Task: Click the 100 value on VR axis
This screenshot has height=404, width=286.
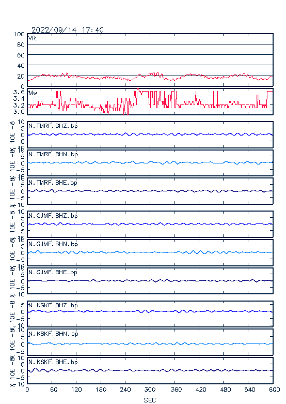Action: [x=19, y=34]
